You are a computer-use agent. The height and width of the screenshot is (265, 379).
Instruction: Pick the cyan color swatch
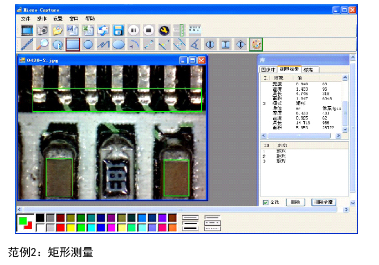click(91, 227)
